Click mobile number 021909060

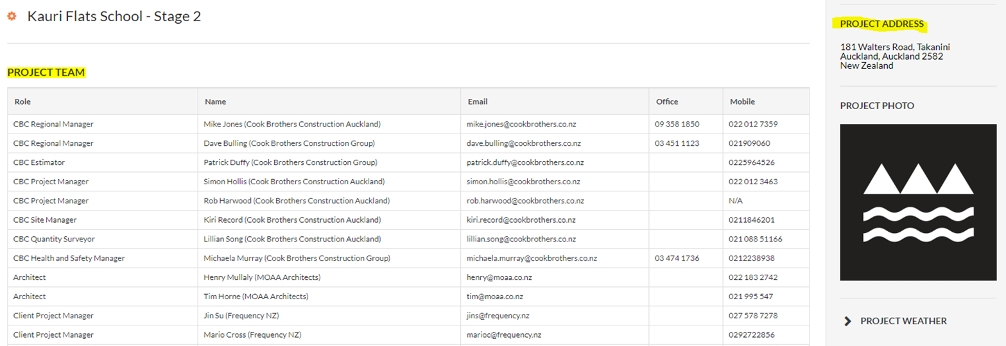750,143
